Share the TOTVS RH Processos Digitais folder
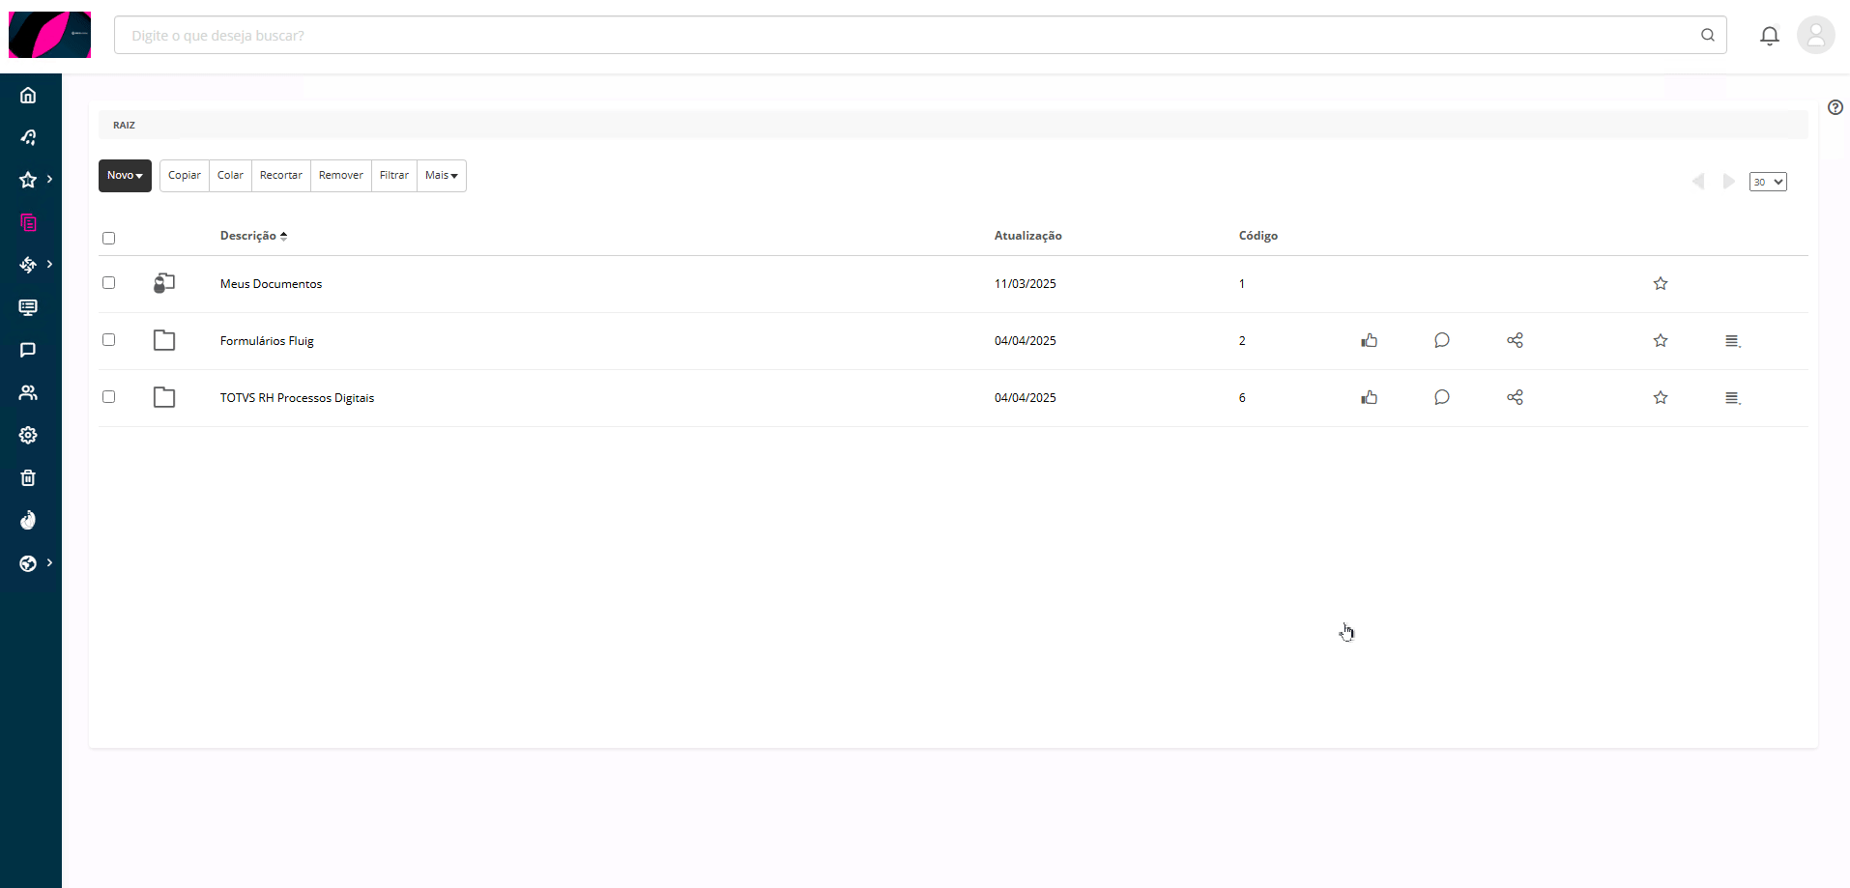The width and height of the screenshot is (1850, 888). [1515, 397]
